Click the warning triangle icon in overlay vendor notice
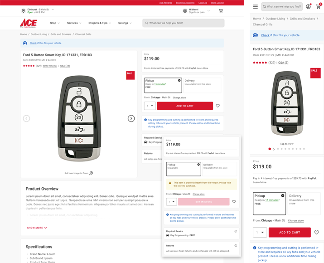Image resolution: width=324 pixels, height=263 pixels. coord(170,183)
